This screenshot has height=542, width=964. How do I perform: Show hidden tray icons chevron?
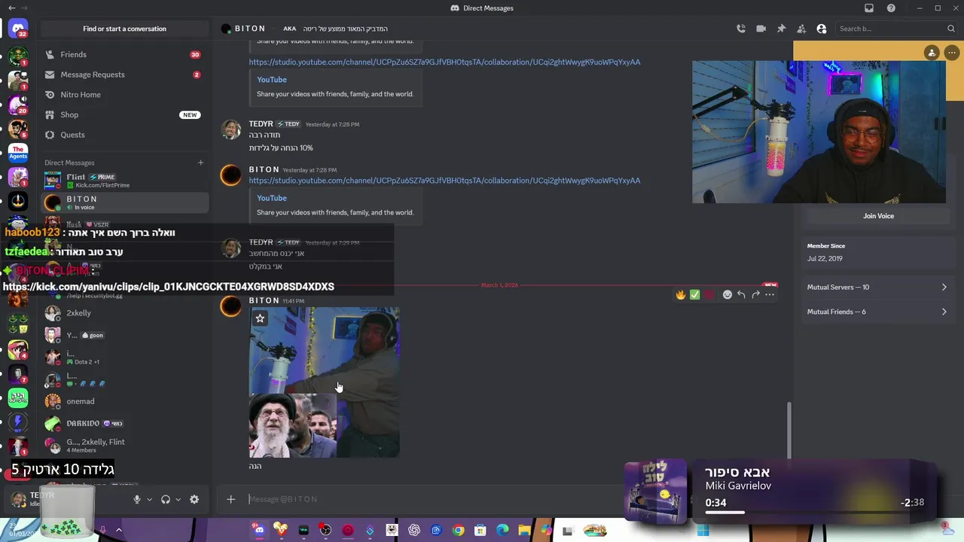click(x=118, y=530)
